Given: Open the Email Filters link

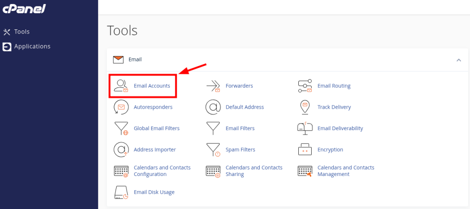Looking at the screenshot, I should coord(240,128).
